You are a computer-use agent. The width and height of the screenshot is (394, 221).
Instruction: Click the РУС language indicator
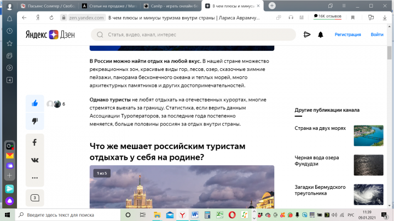pos(351,215)
